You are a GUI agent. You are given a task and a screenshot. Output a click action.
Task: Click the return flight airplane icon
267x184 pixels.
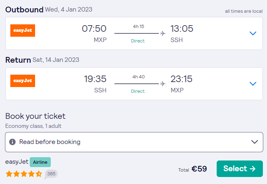pos(163,84)
